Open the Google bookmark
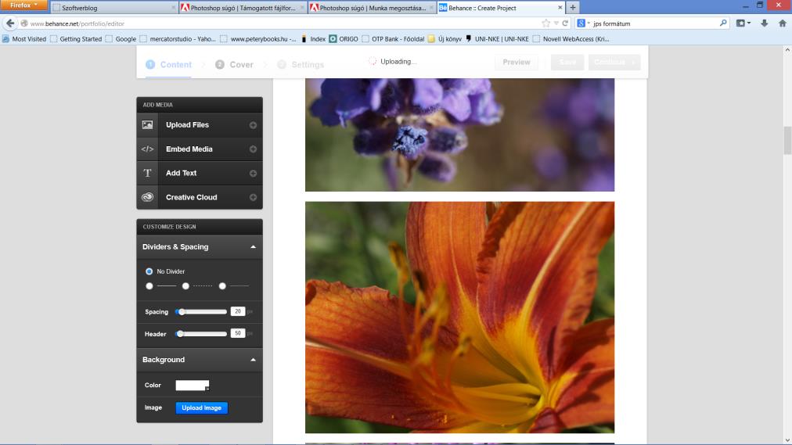792x445 pixels. click(x=121, y=39)
